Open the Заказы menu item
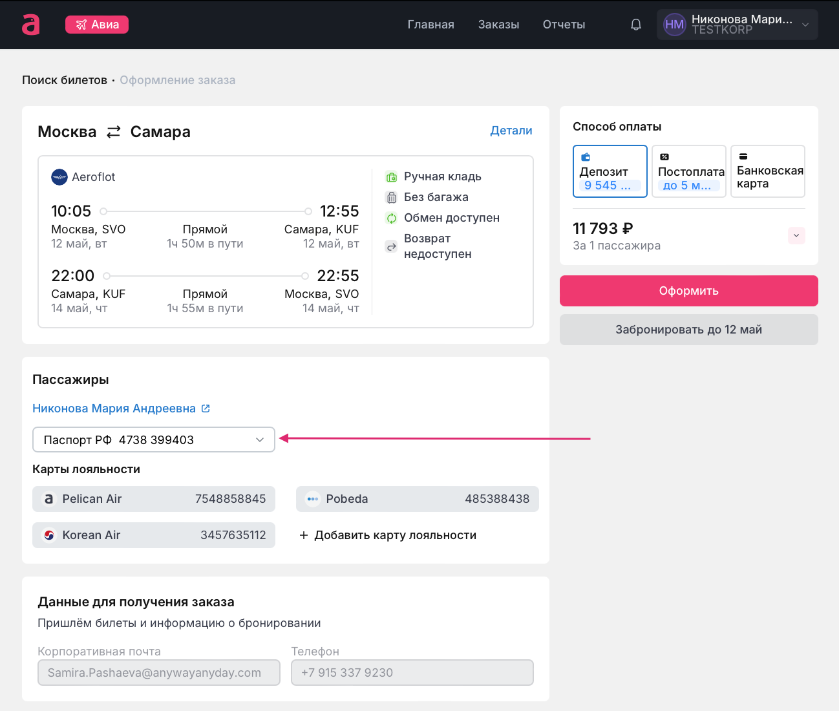Screen dimensions: 839x711 coord(499,25)
